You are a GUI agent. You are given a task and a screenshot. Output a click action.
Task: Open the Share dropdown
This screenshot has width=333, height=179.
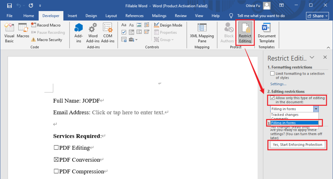(317, 16)
